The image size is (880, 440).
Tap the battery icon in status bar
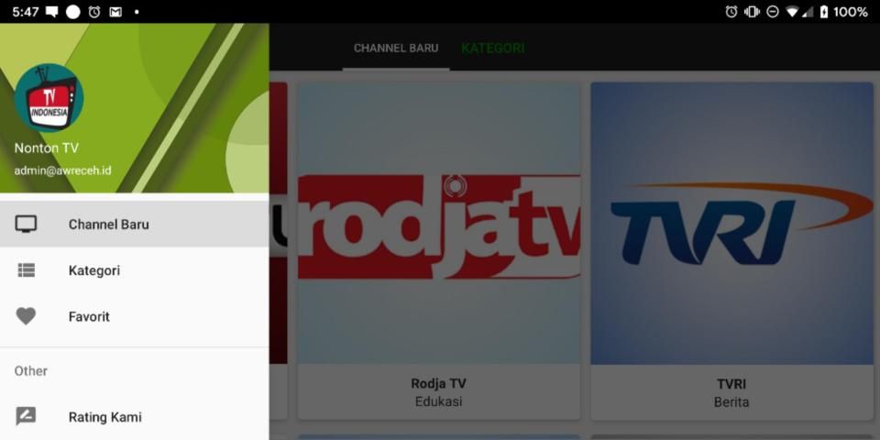[823, 12]
